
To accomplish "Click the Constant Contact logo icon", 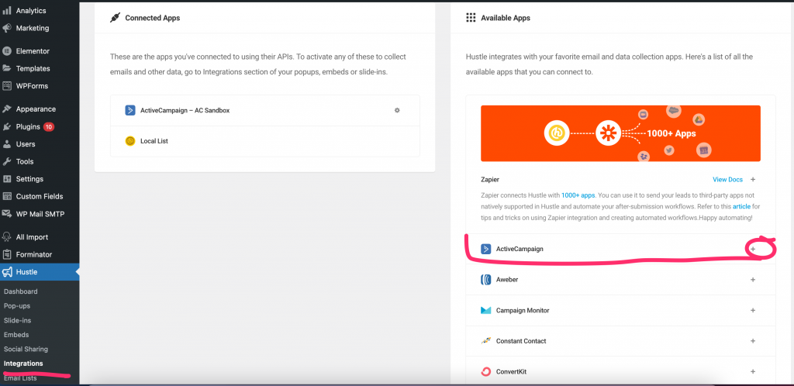I will (486, 341).
